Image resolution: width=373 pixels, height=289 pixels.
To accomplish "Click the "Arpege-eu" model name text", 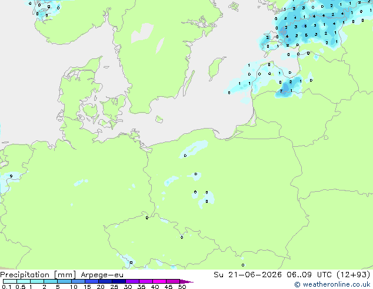I will 102,275.
